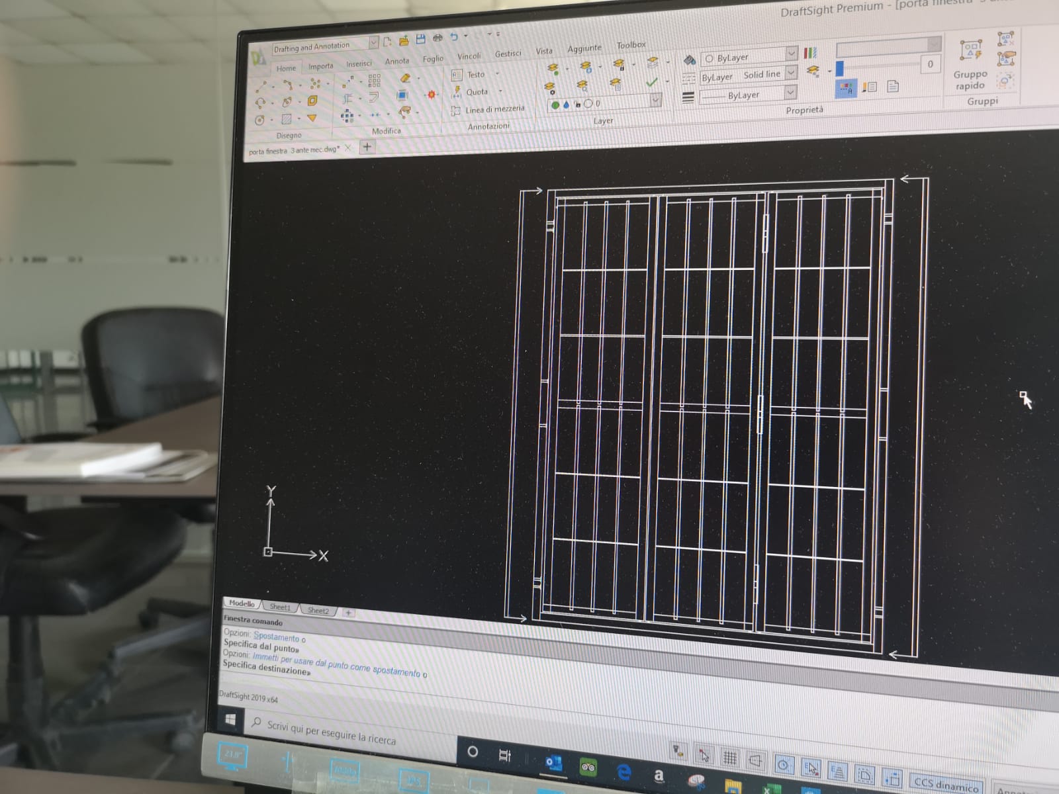Viewport: 1059px width, 794px height.
Task: Open the Toolbox ribbon tab
Action: click(x=631, y=45)
